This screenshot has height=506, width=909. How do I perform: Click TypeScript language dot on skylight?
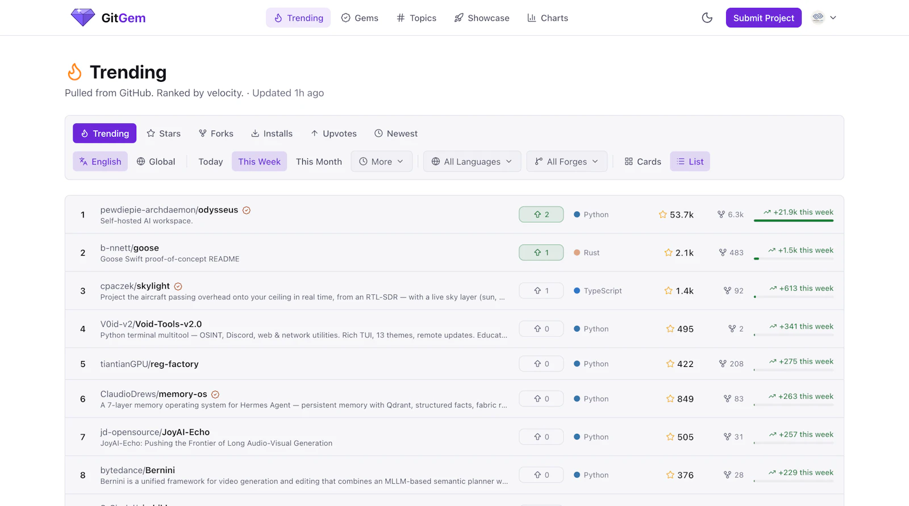point(577,290)
